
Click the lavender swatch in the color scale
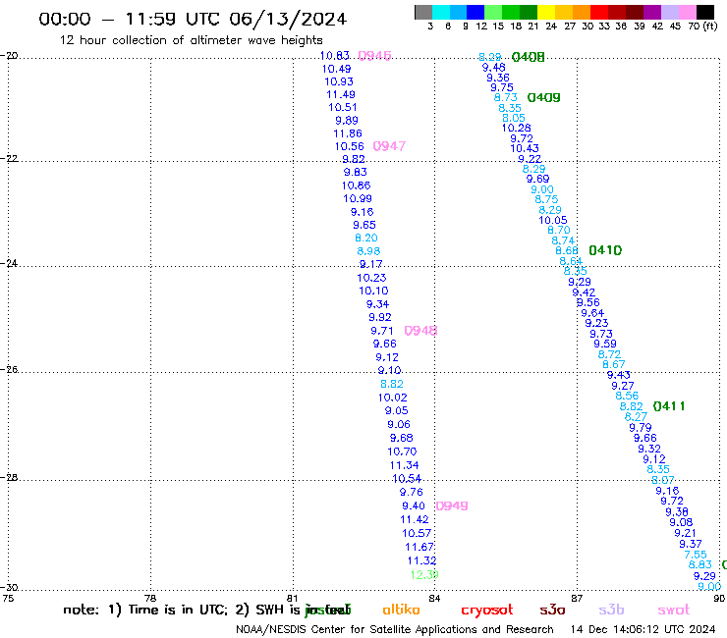click(669, 12)
